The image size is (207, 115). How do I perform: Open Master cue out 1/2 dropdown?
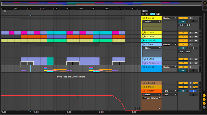pyautogui.click(x=169, y=91)
